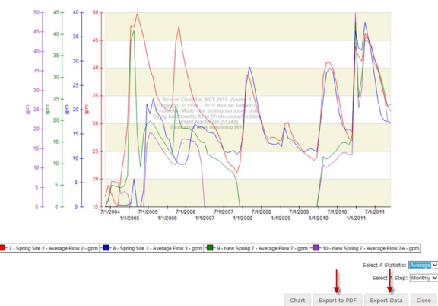Click the blue Spring Site 3 legend swatch
The width and height of the screenshot is (438, 306).
(x=106, y=248)
